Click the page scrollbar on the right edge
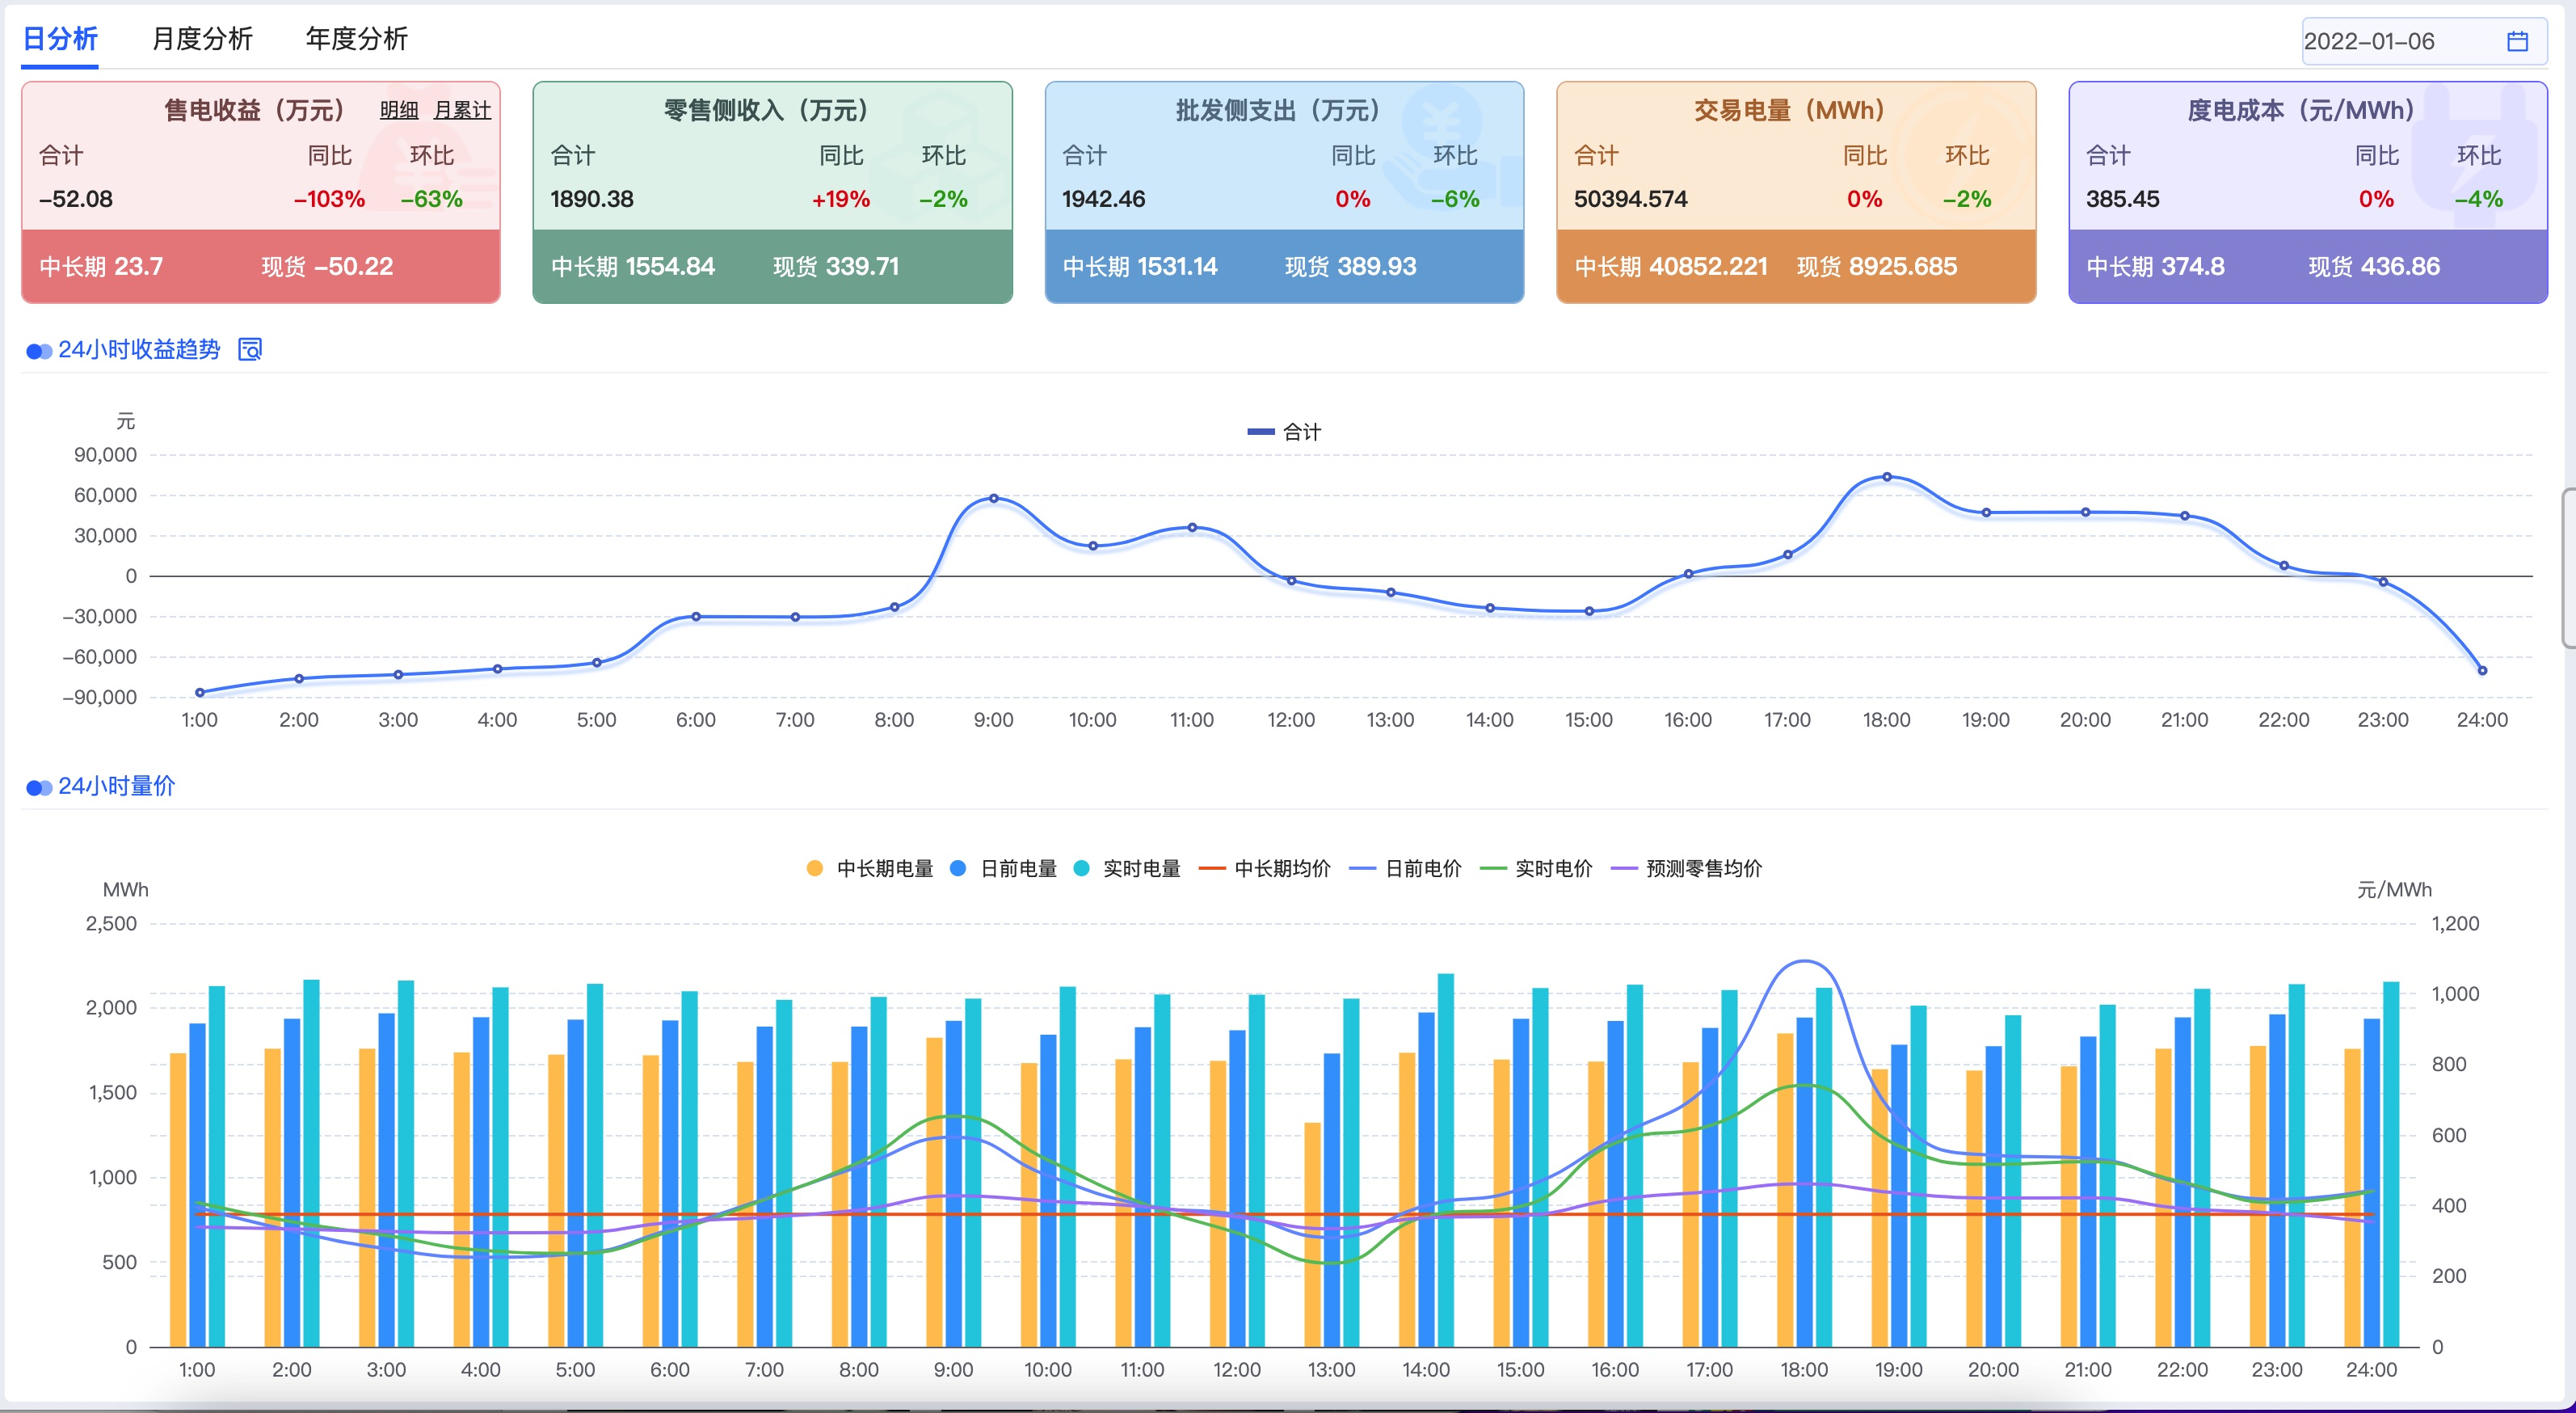Screen dimensions: 2576x1413 (2568, 568)
